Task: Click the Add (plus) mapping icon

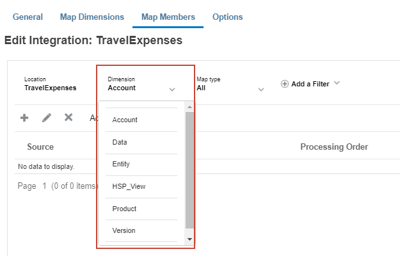Action: coord(24,118)
